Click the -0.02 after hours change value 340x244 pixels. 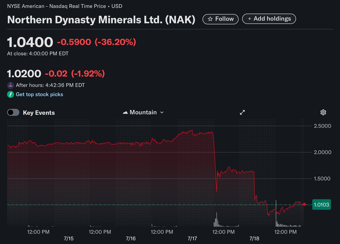[56, 74]
